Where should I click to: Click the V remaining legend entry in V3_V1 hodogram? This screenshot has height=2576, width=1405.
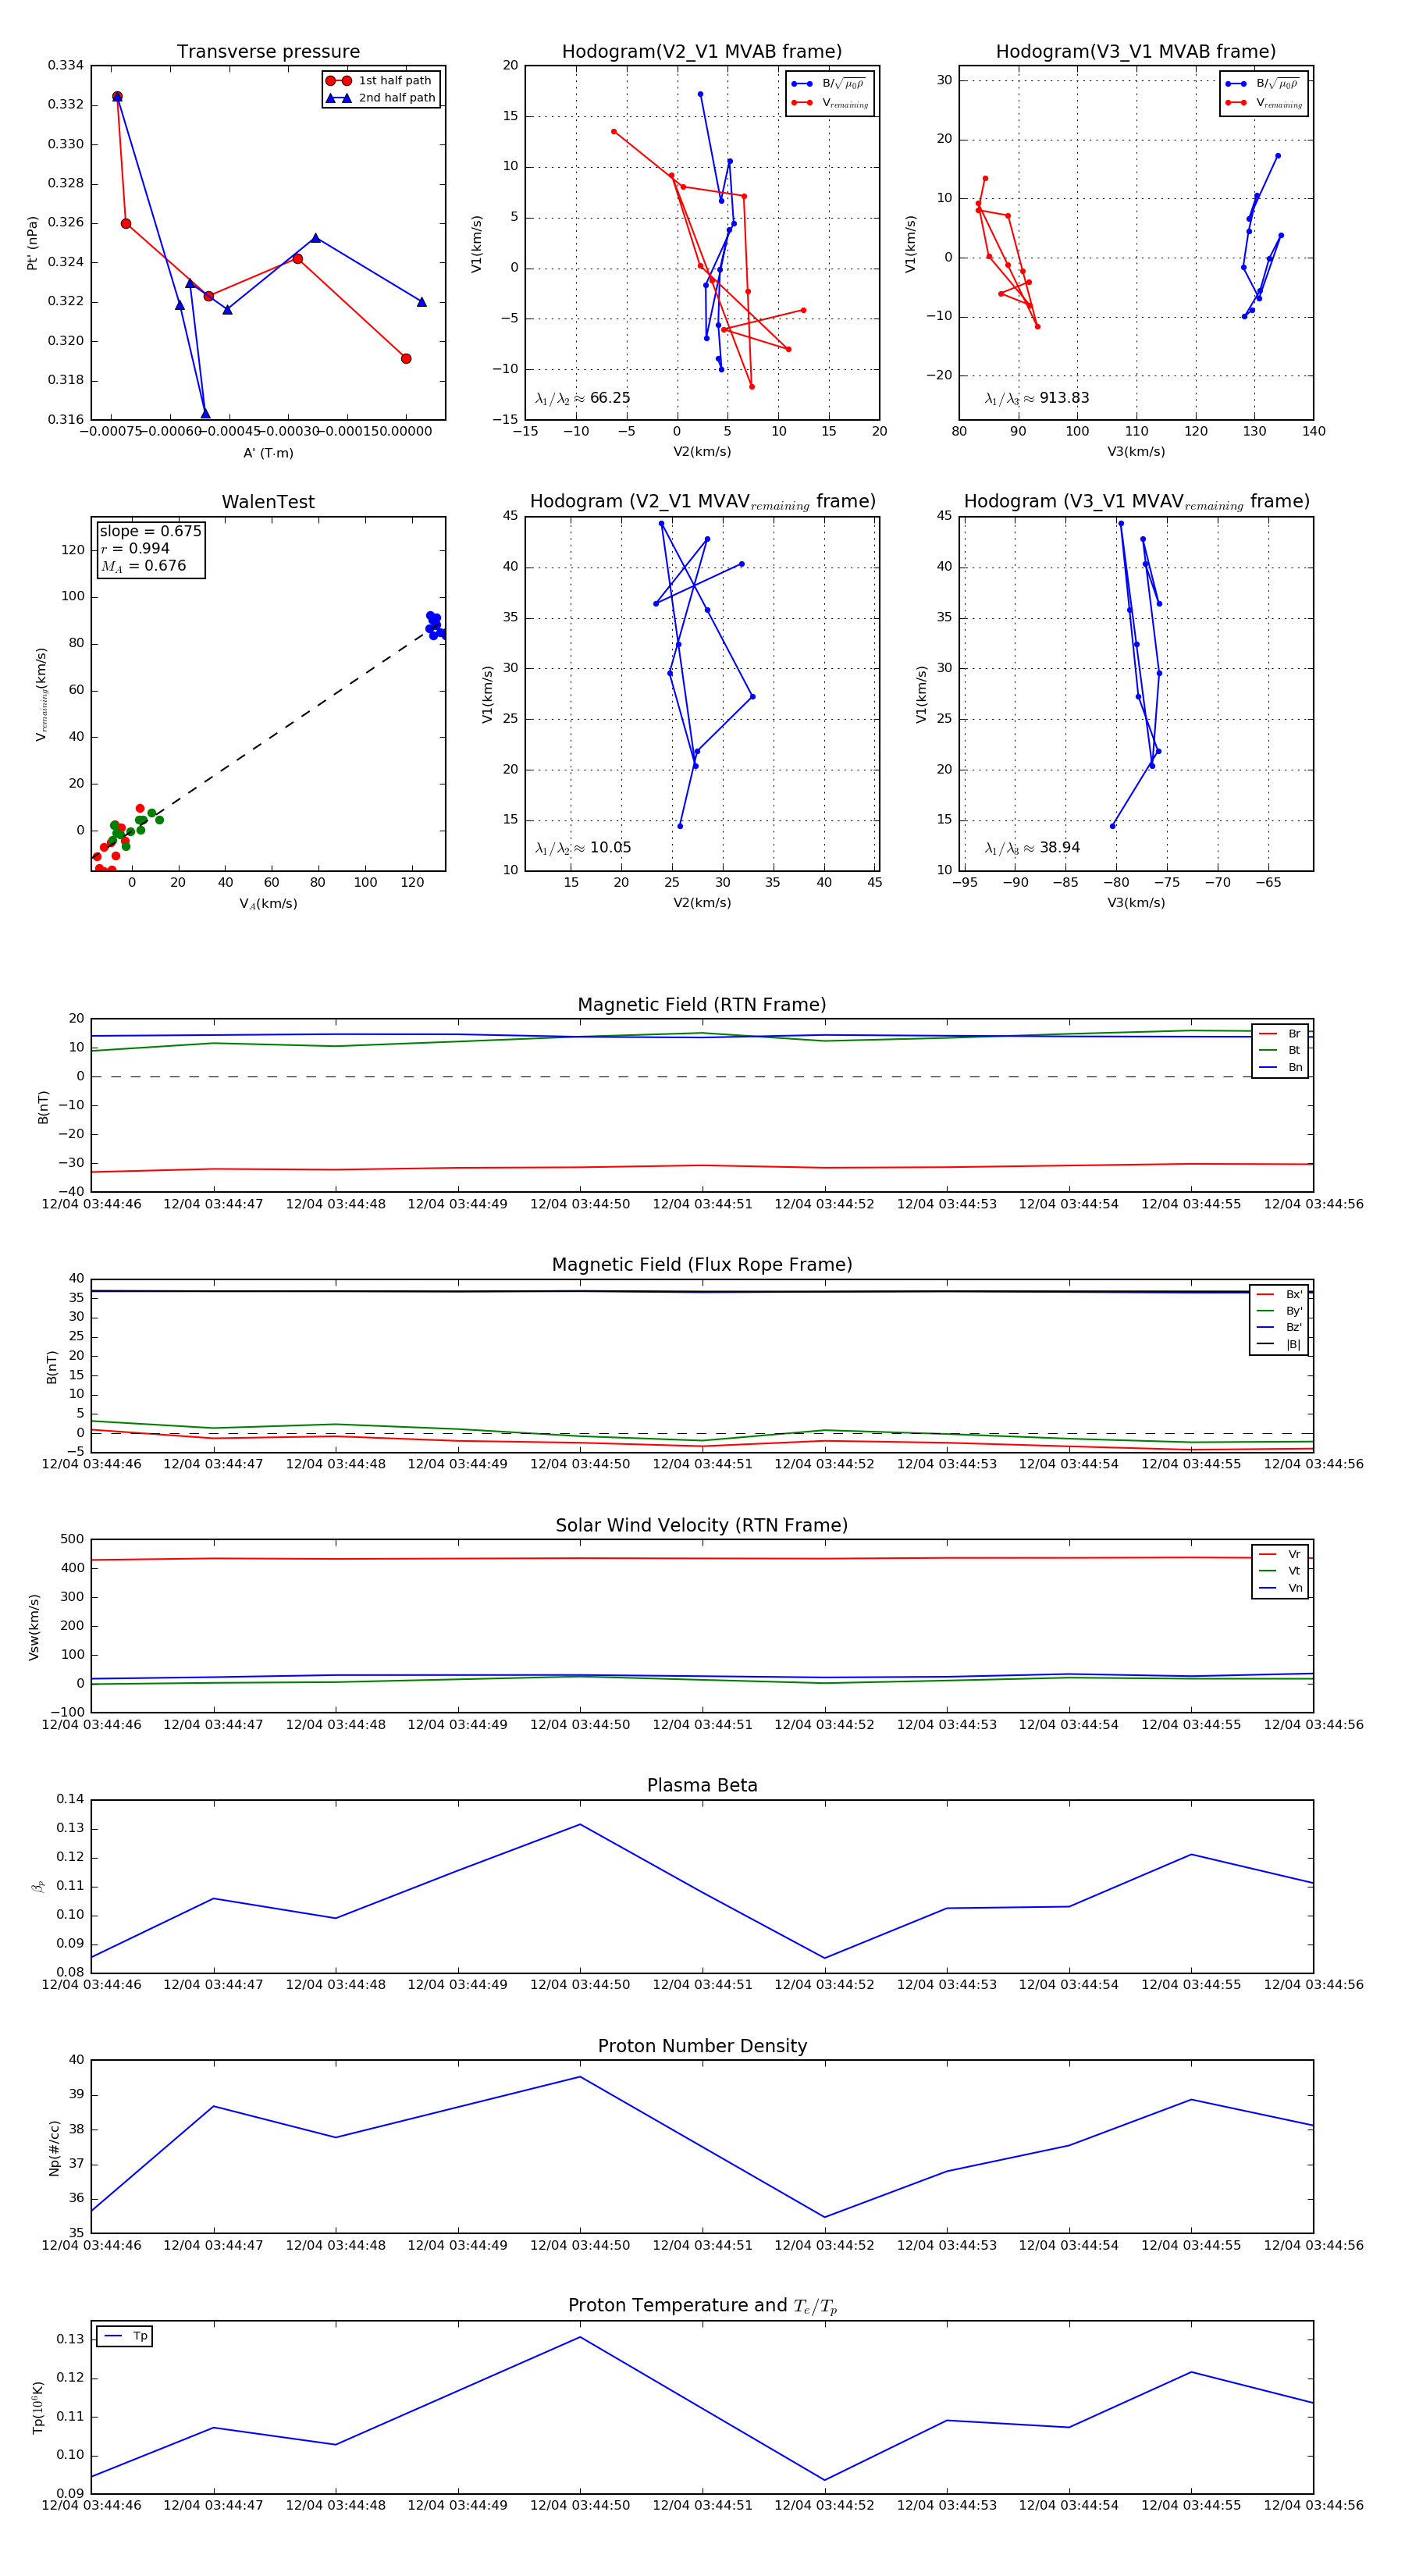(x=1263, y=103)
